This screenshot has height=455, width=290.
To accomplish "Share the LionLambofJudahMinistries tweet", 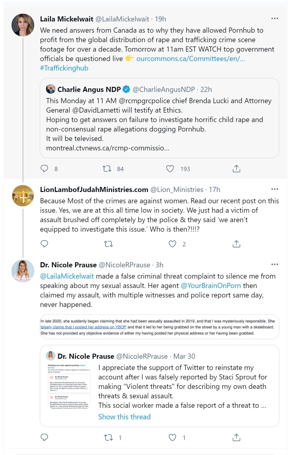I will [x=236, y=244].
